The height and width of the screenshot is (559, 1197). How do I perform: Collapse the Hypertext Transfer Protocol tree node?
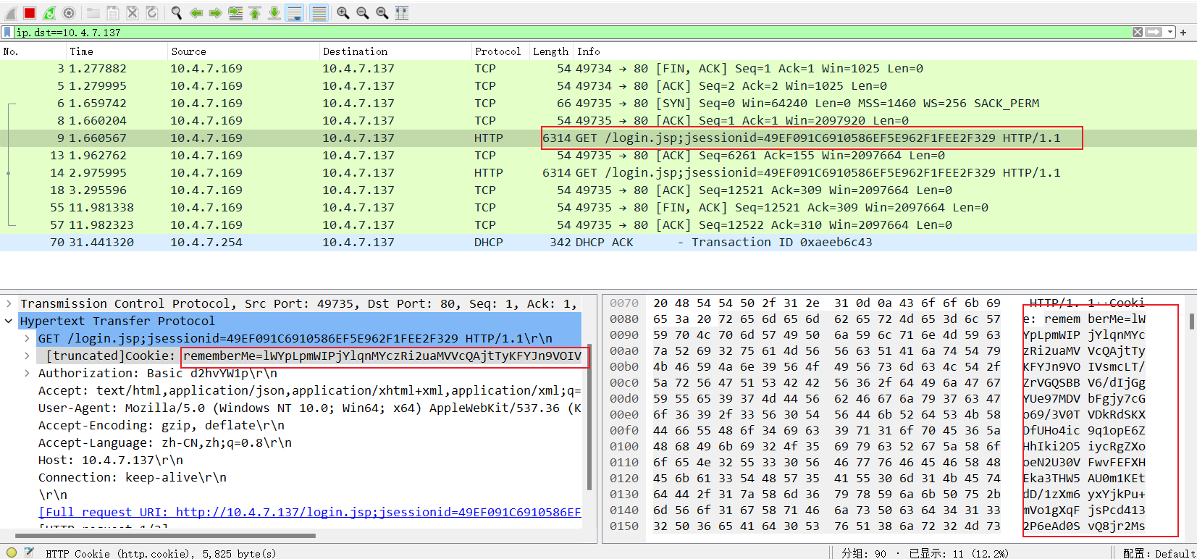coord(9,321)
